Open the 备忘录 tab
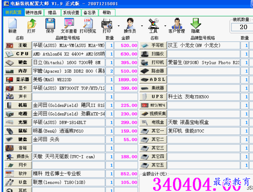 coord(89,13)
